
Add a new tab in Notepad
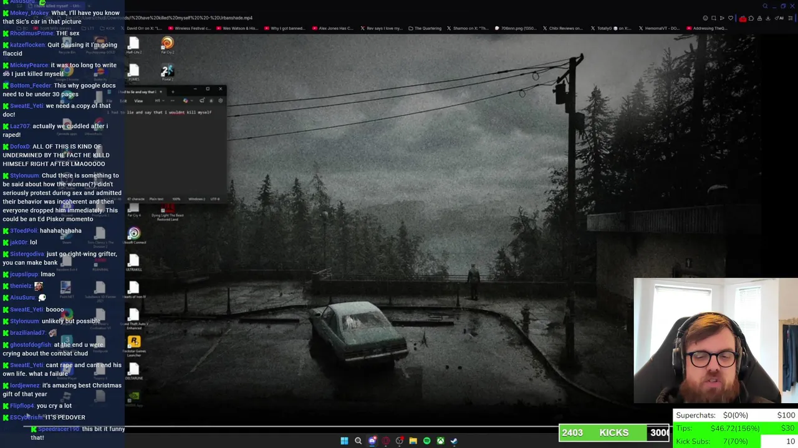pos(173,91)
